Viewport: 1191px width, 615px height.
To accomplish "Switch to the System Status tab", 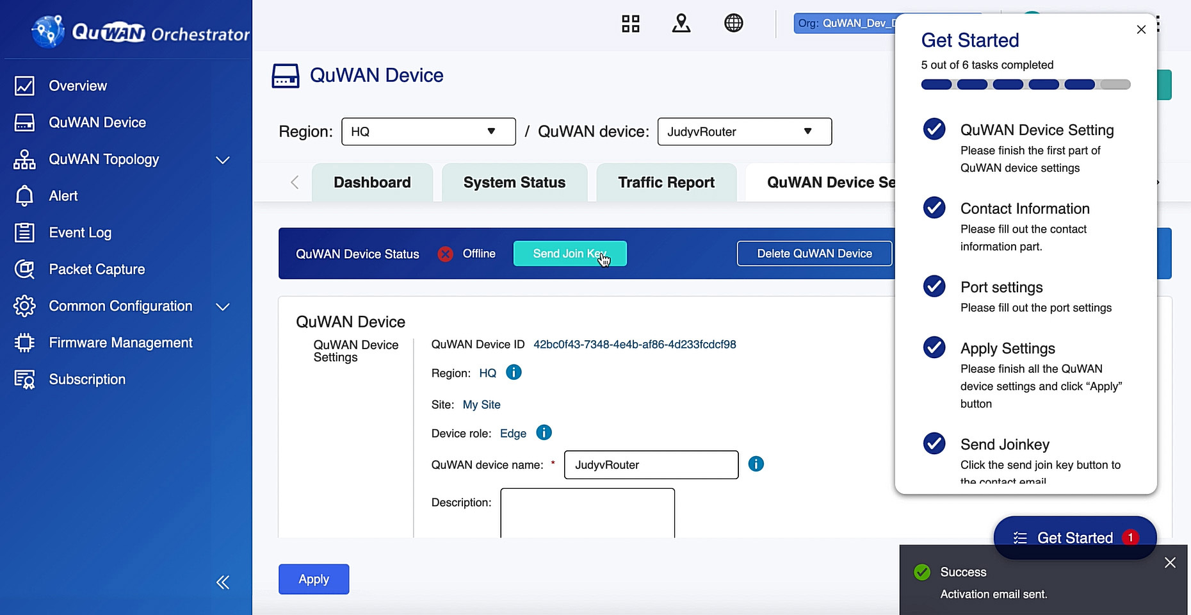I will pyautogui.click(x=514, y=183).
